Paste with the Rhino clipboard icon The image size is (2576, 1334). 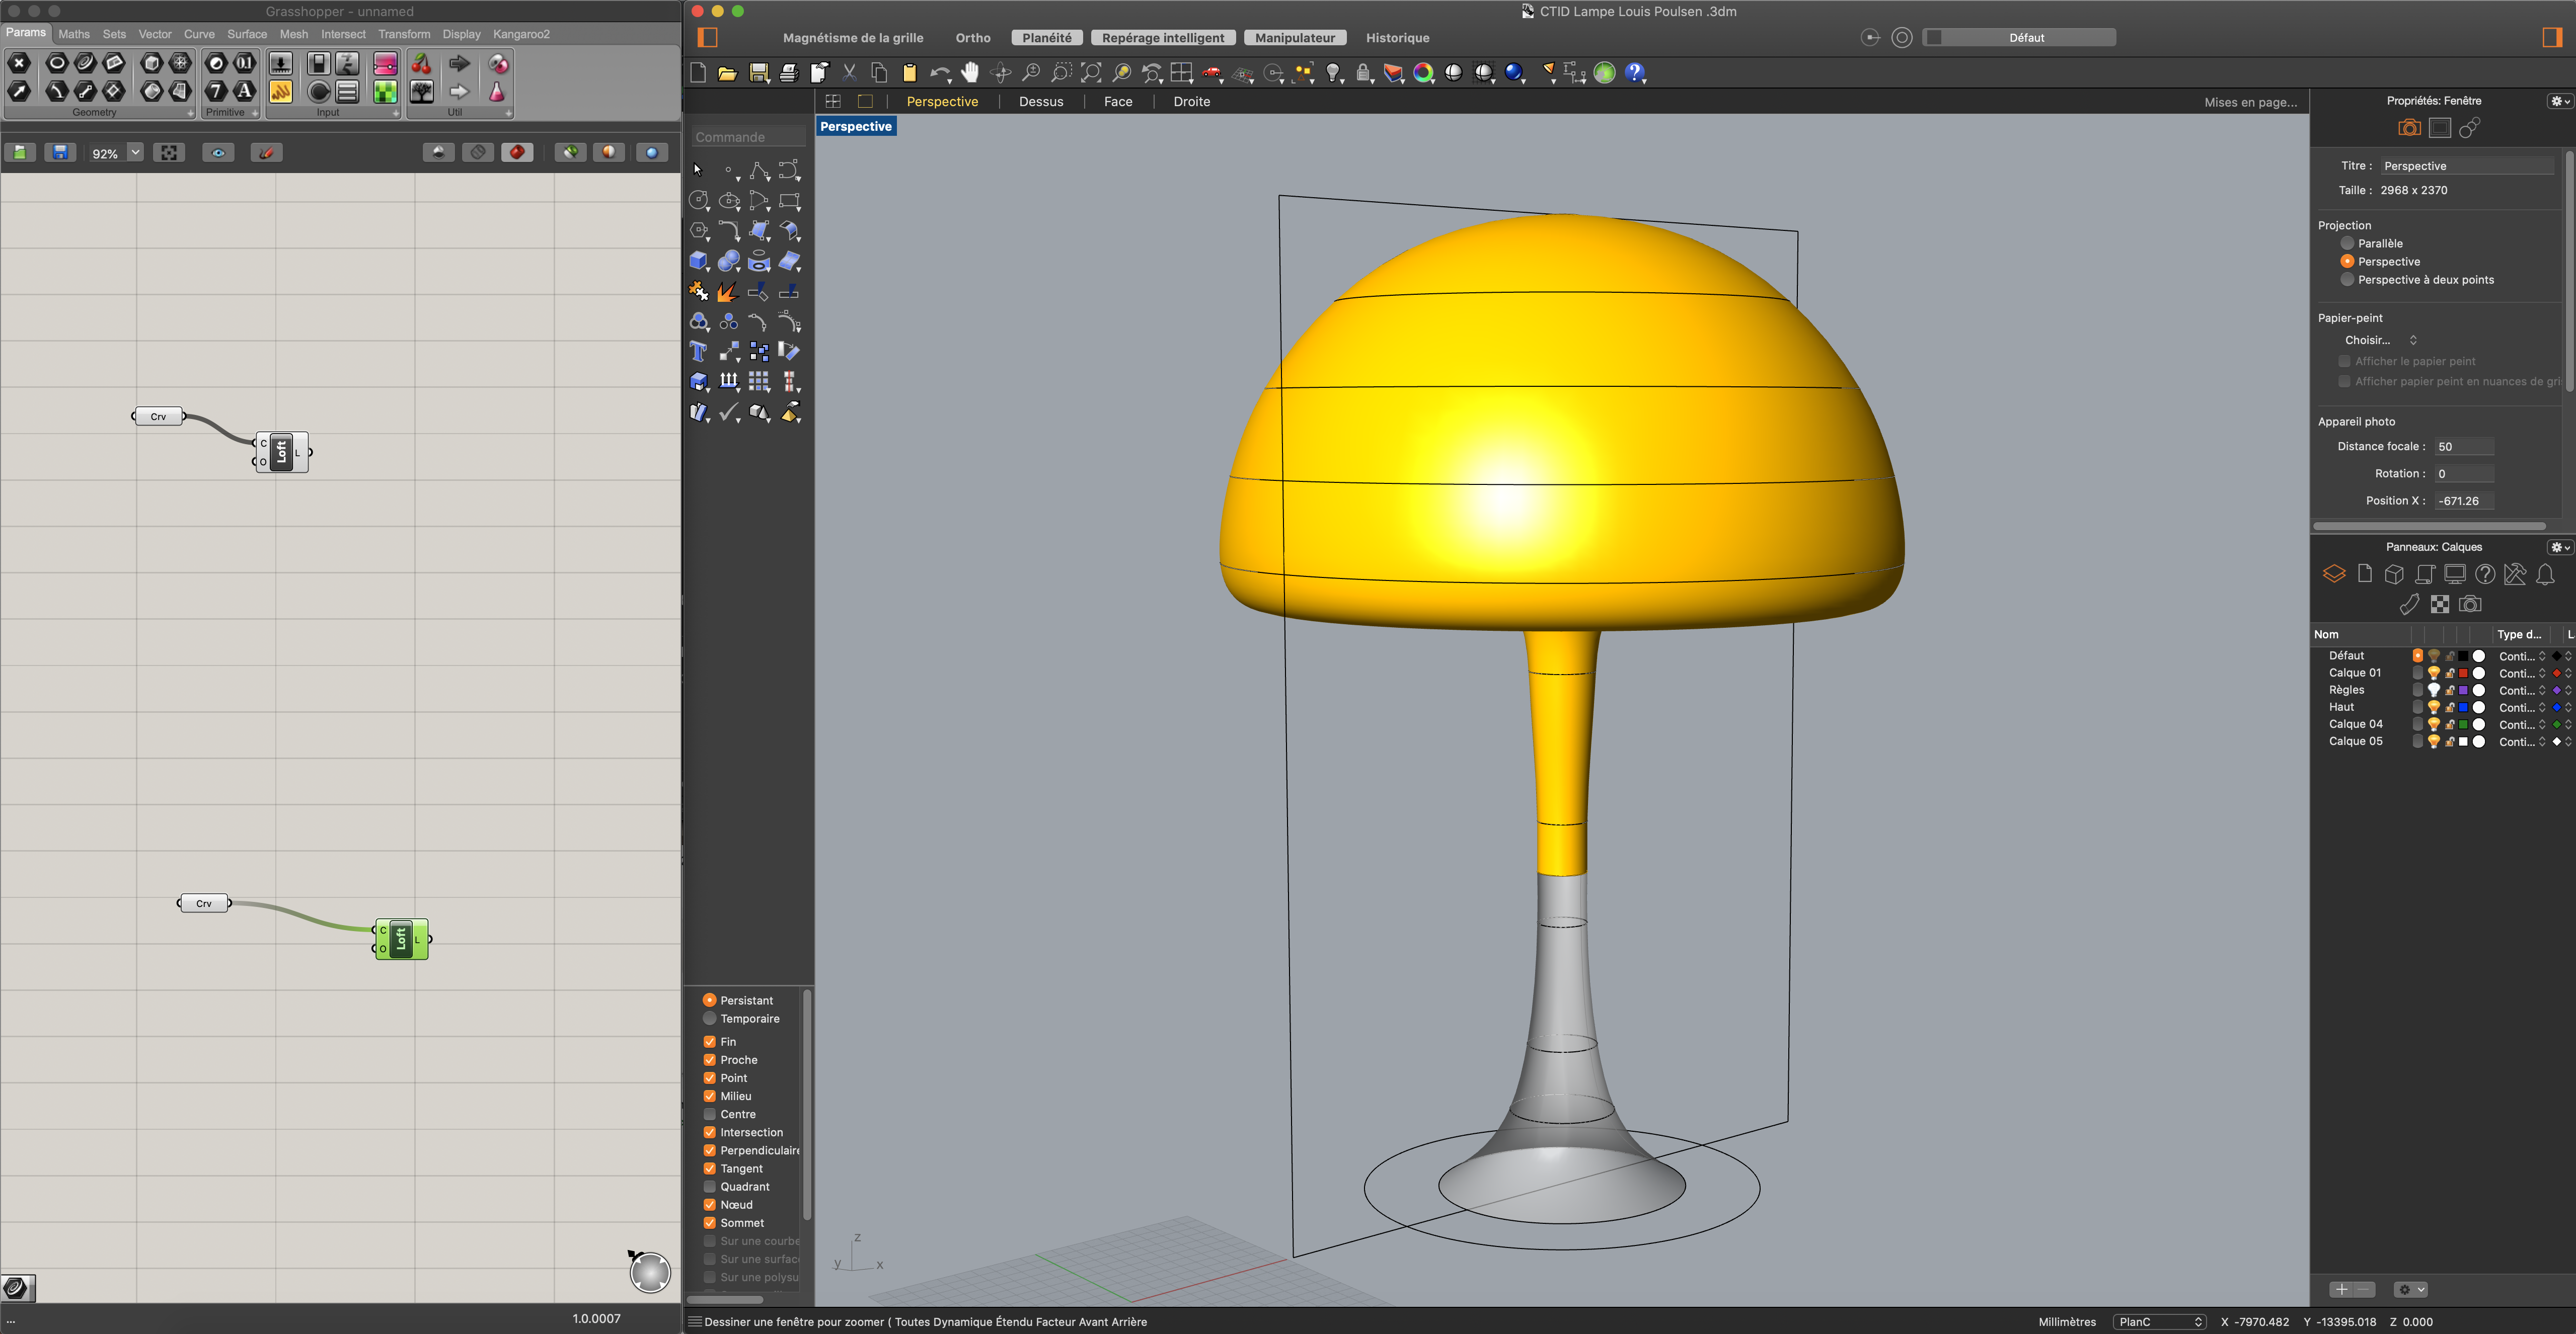pyautogui.click(x=909, y=72)
